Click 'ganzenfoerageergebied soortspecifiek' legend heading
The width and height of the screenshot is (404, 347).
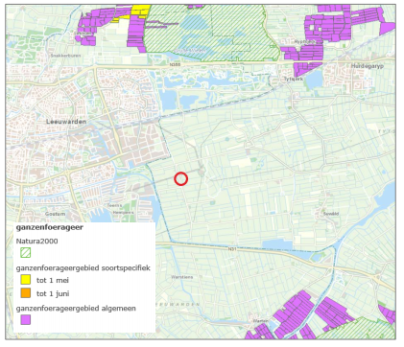83,268
